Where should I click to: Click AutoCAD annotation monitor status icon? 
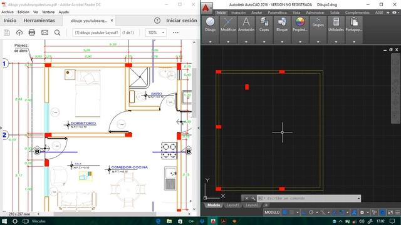point(375,212)
